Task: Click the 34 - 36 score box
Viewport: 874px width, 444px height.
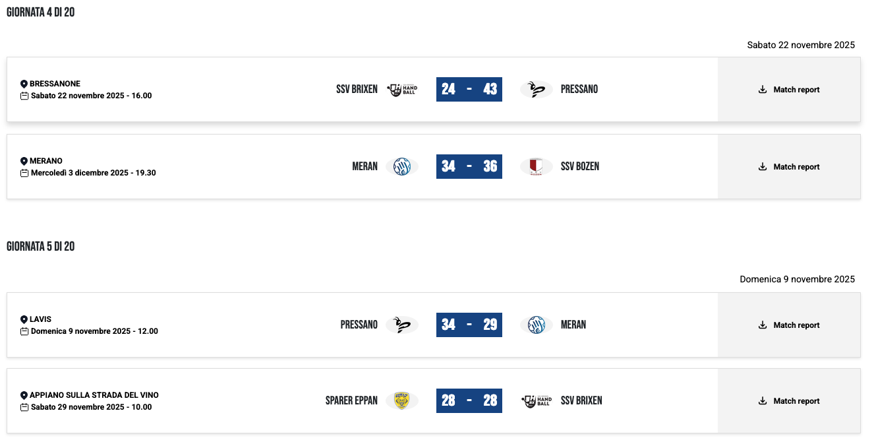Action: [469, 166]
